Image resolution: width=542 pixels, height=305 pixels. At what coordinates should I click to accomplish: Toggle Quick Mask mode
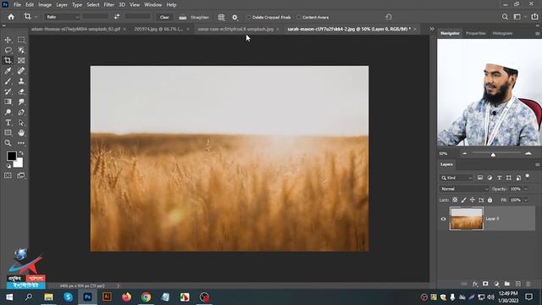pos(8,175)
